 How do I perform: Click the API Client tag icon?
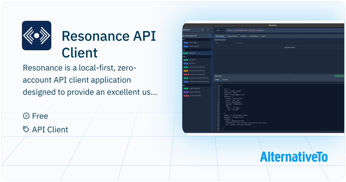click(26, 129)
